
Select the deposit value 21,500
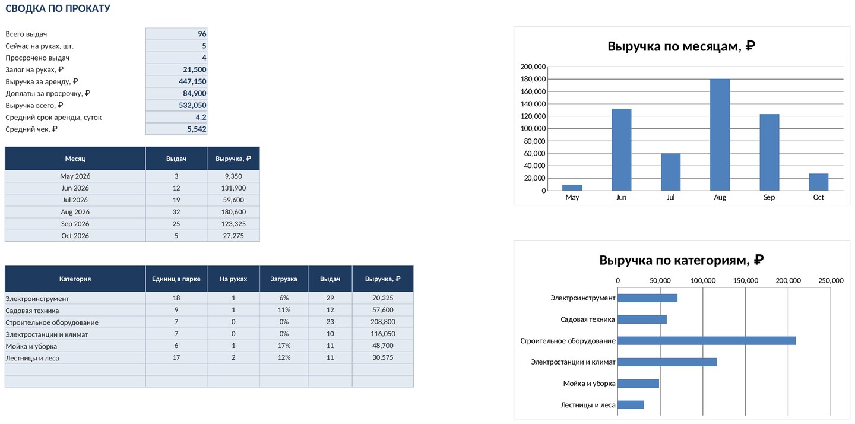tap(176, 69)
